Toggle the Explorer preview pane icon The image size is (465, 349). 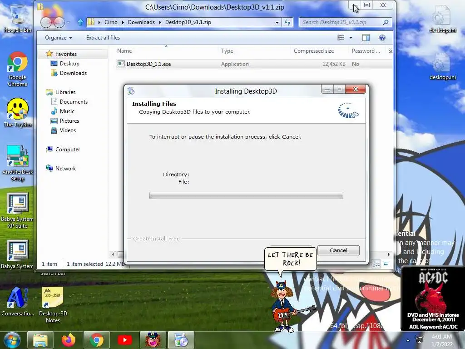366,38
